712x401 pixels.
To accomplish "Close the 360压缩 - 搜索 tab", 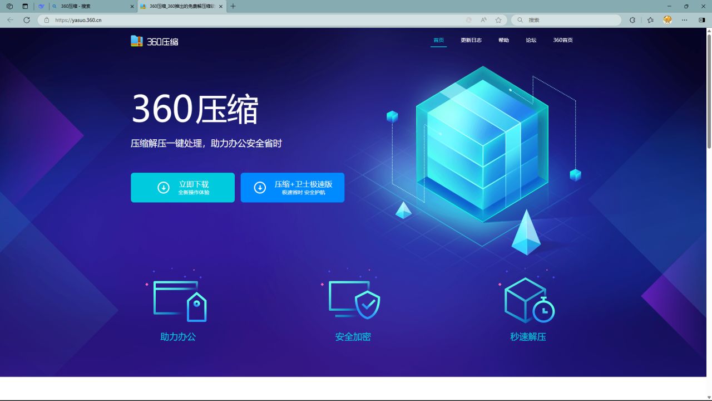I will (x=132, y=6).
